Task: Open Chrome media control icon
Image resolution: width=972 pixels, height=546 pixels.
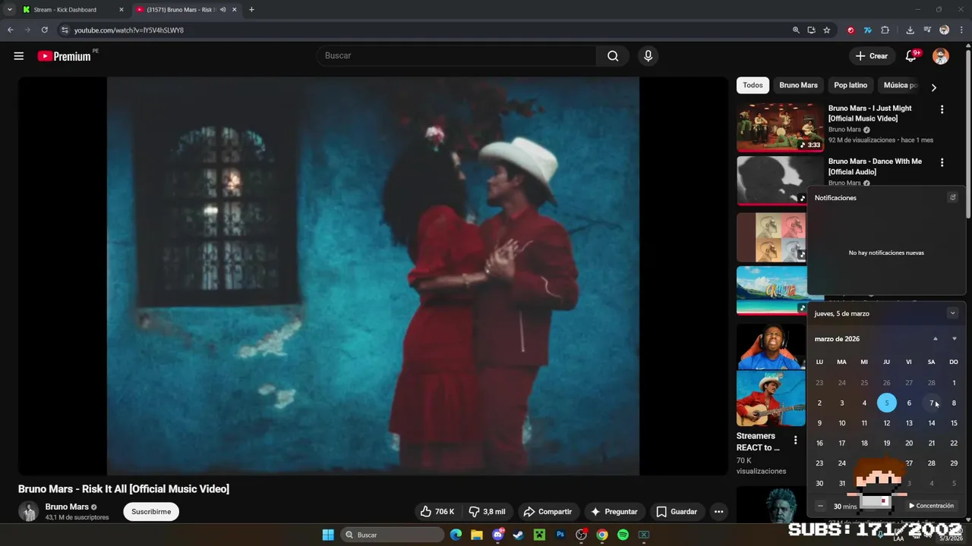Action: tap(927, 30)
